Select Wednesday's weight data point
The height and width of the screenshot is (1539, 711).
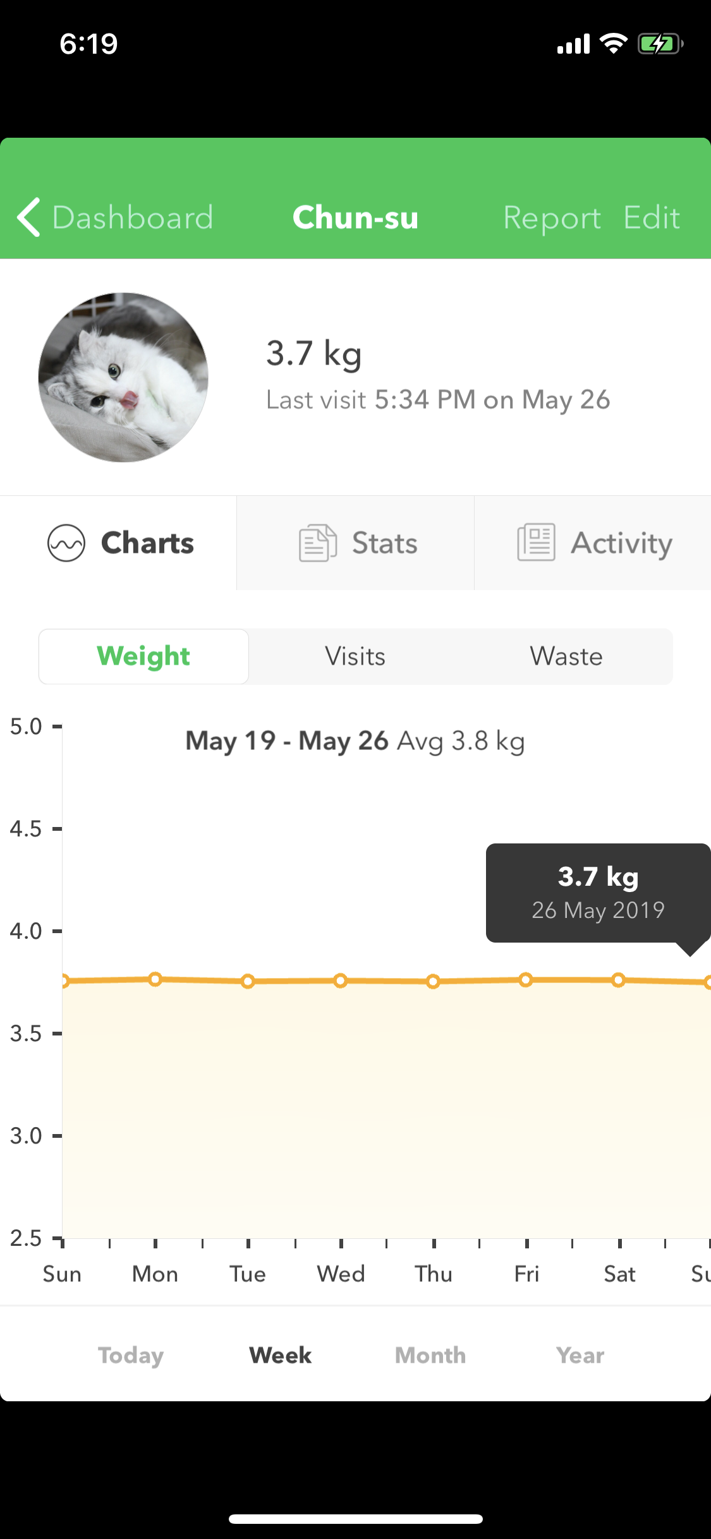click(341, 981)
